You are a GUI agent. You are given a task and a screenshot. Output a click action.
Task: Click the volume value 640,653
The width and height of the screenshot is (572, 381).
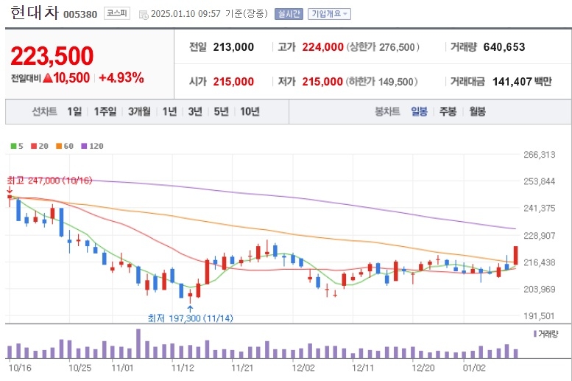(x=504, y=47)
